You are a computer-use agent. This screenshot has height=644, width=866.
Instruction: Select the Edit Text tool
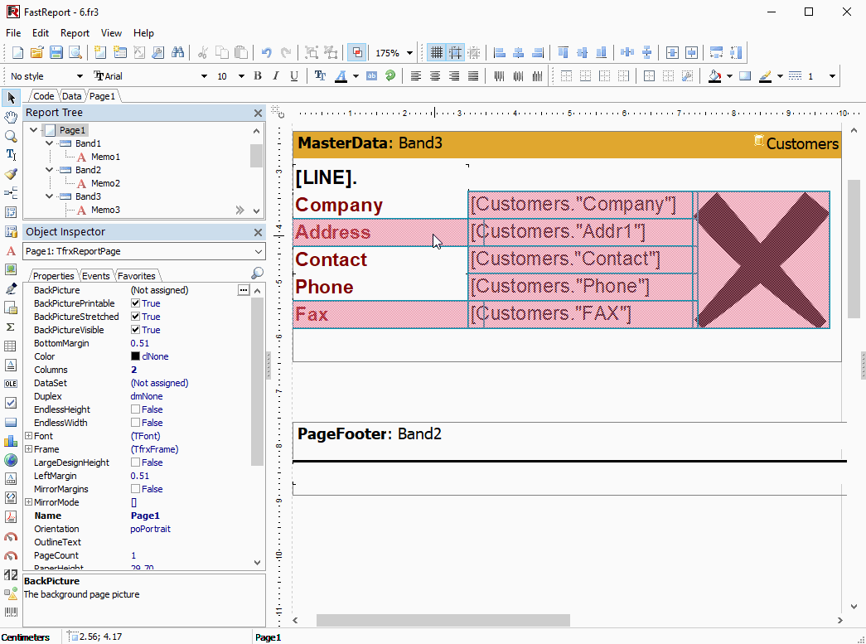11,155
